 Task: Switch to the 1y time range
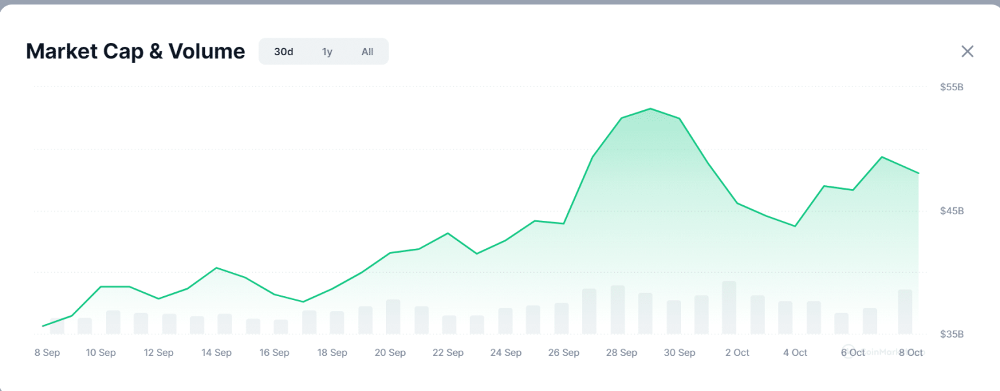coord(327,51)
